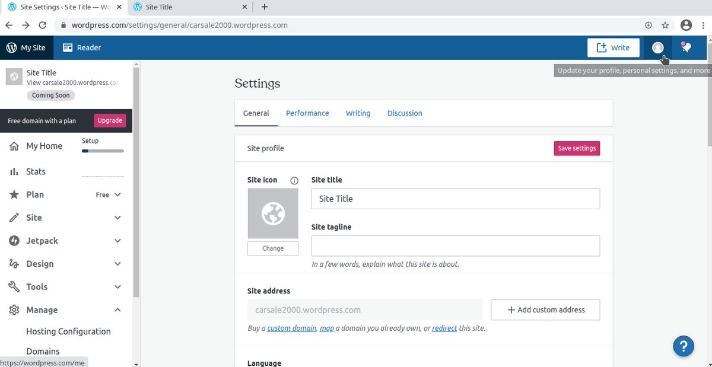The height and width of the screenshot is (367, 712).
Task: Open the Chrome three-dot menu
Action: (704, 25)
